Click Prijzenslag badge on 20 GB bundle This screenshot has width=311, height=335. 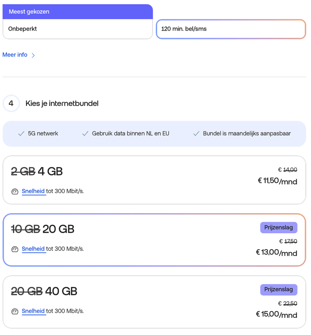tap(278, 227)
